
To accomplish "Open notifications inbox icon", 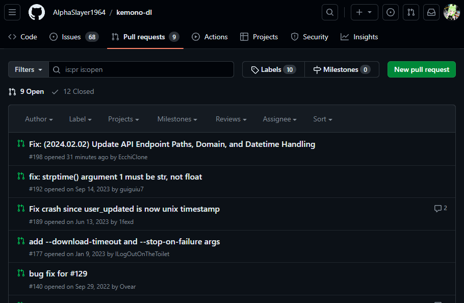I will 431,12.
